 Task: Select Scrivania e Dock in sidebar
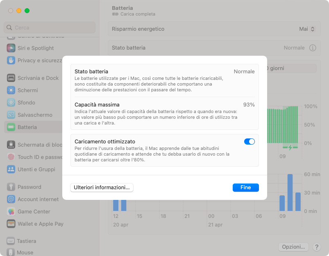coord(38,78)
